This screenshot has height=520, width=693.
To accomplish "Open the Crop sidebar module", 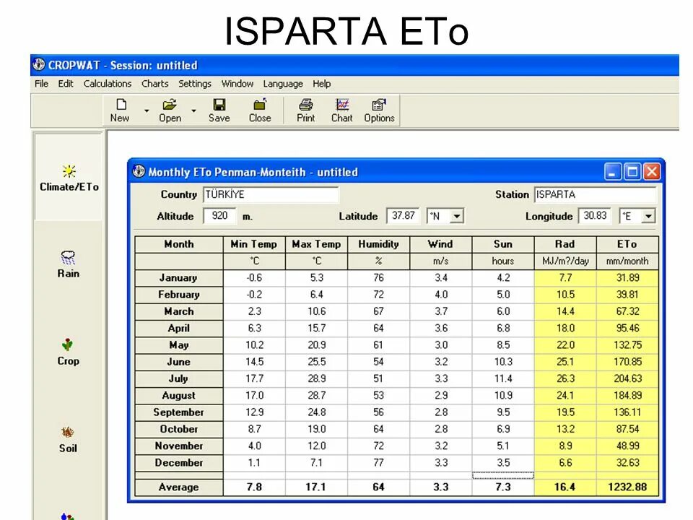I will 68,352.
